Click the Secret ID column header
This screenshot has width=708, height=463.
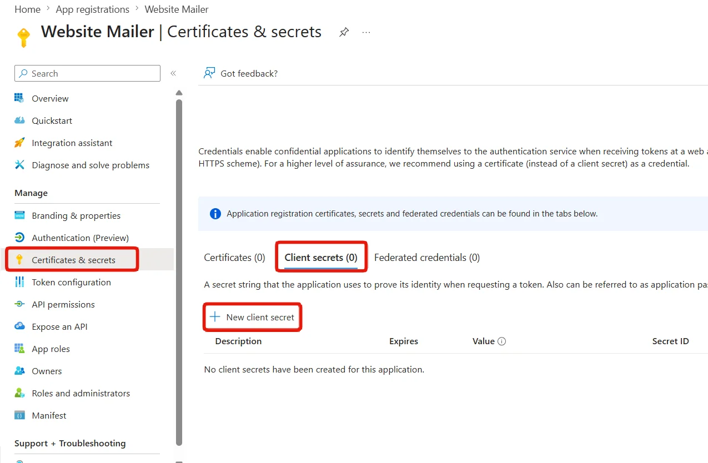670,341
